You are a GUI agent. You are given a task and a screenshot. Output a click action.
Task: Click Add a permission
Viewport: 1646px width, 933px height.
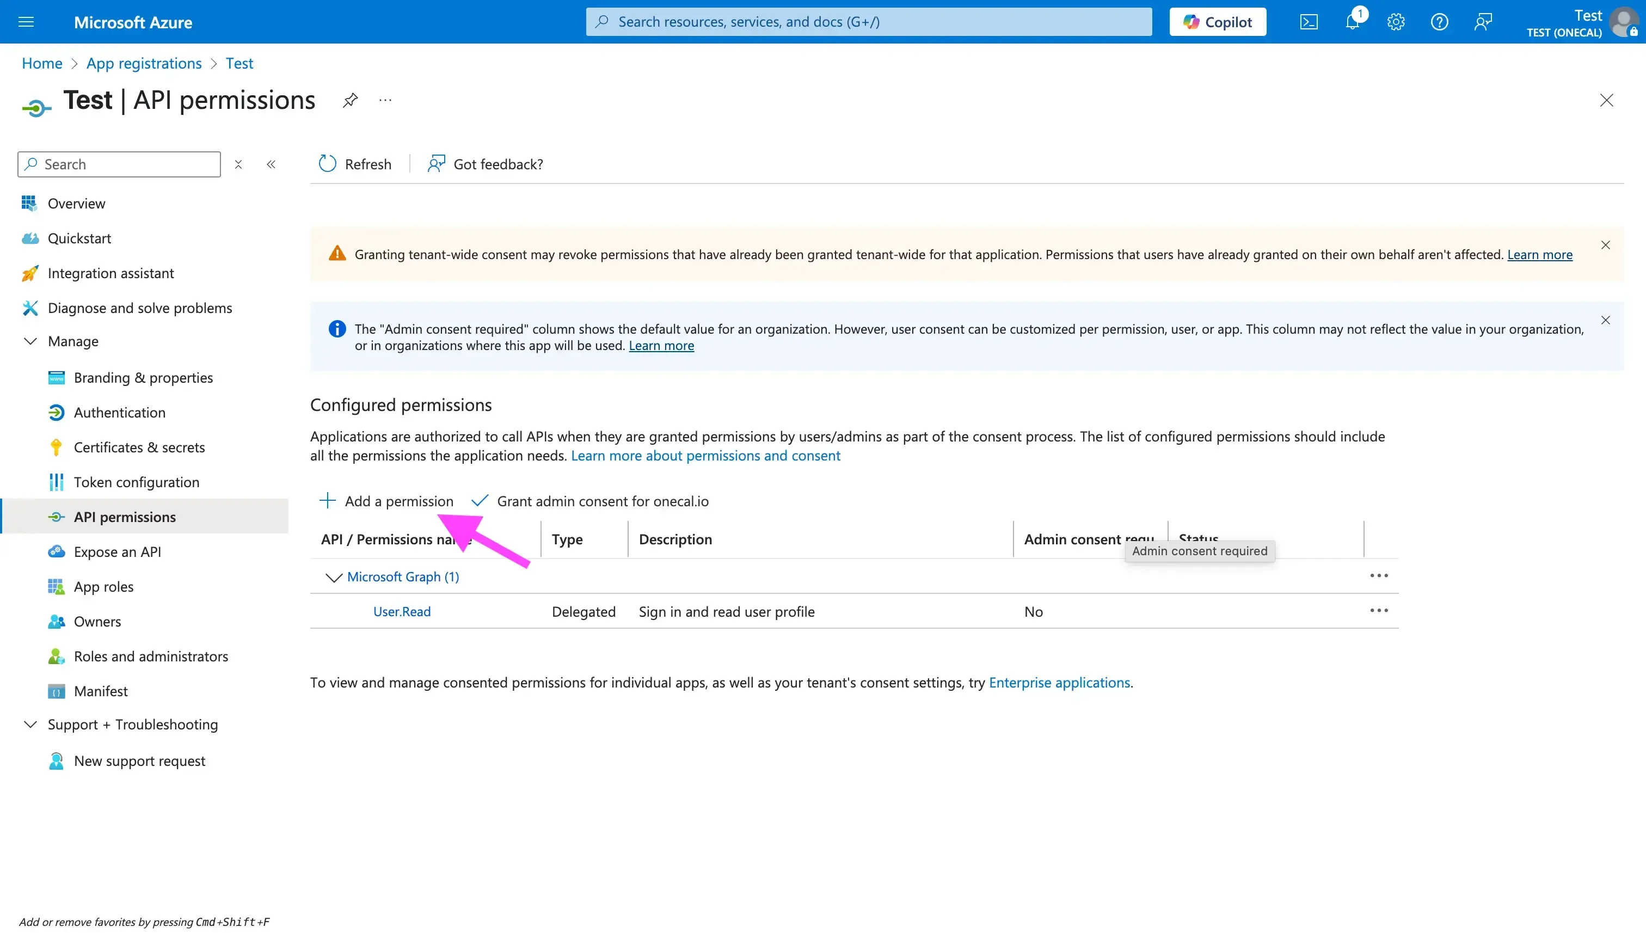386,500
